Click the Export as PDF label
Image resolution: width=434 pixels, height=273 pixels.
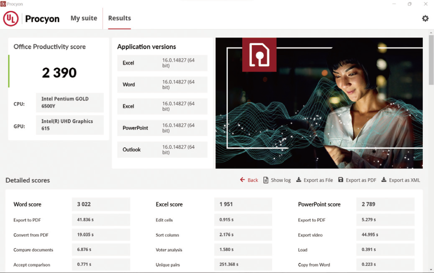click(361, 180)
